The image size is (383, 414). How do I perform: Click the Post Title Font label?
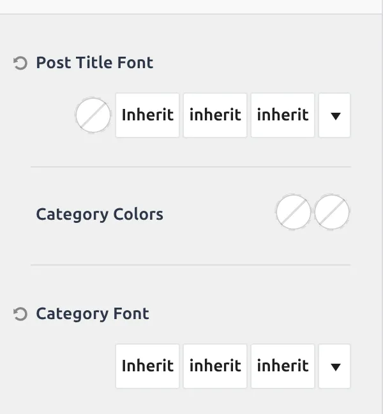point(94,62)
